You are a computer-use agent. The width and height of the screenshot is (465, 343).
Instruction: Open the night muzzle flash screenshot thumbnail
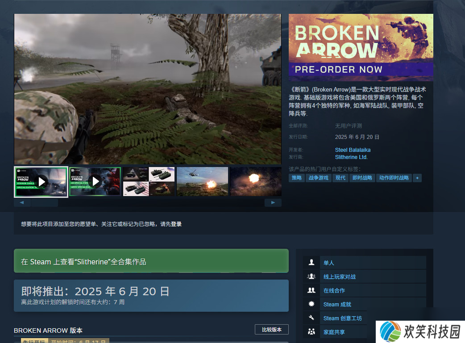click(256, 182)
